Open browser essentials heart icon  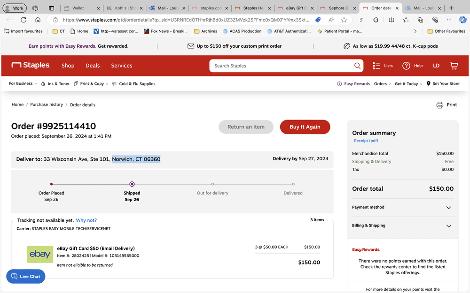435,20
